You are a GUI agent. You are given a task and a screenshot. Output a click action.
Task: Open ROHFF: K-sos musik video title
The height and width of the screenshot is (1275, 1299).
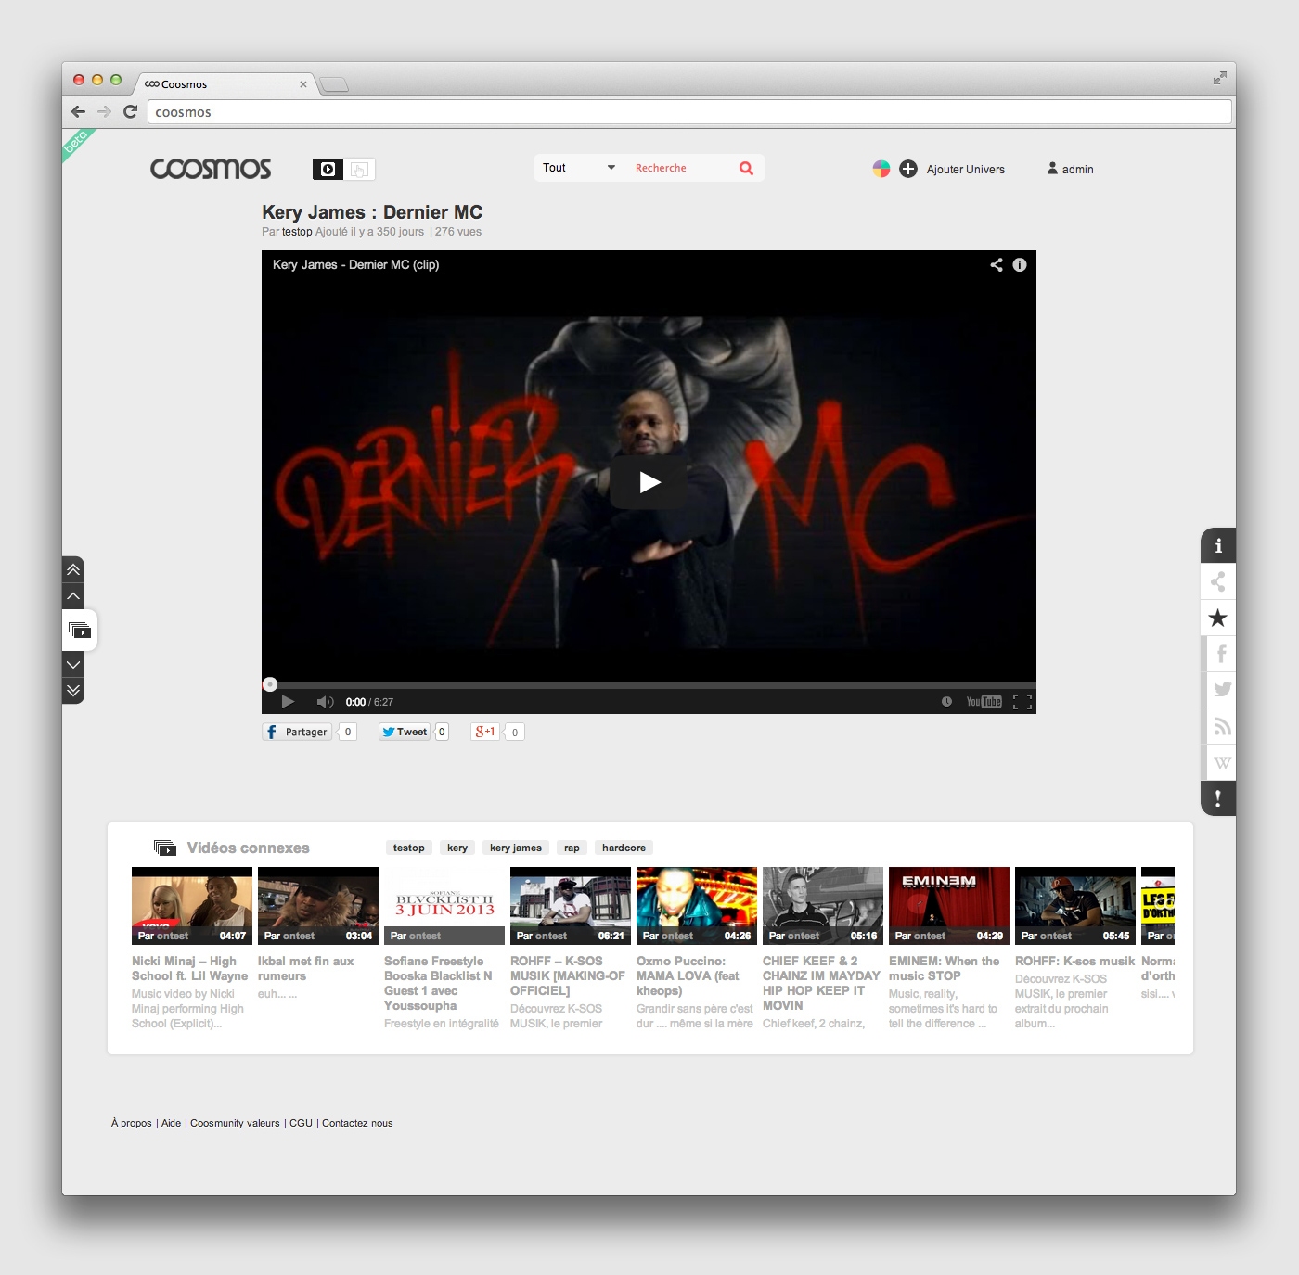click(1074, 962)
